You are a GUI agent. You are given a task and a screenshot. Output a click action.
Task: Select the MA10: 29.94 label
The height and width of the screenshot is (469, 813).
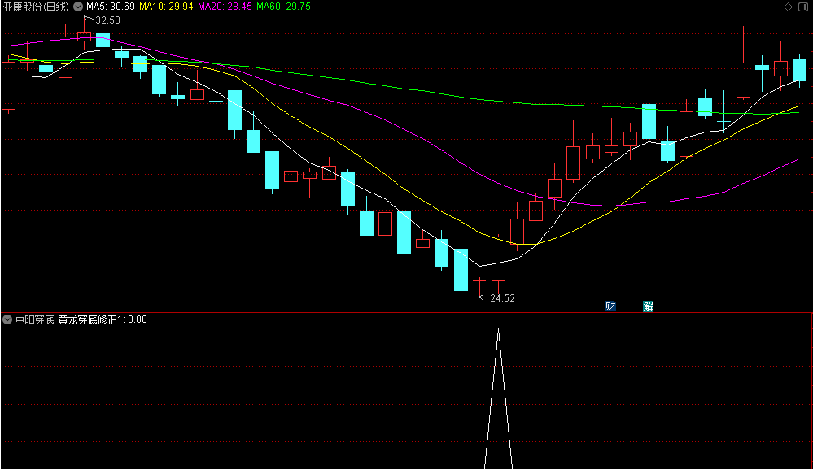pos(166,7)
